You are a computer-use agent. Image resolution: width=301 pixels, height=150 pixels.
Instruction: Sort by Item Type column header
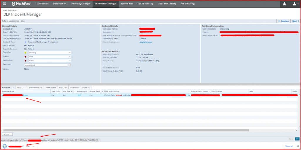pos(56,92)
